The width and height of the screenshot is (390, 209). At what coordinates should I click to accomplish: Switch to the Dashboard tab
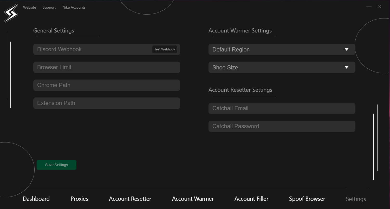tap(36, 199)
